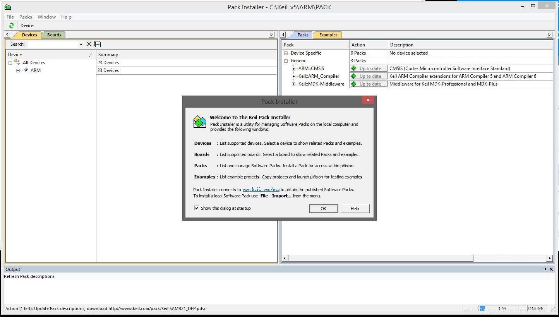
Task: Switch to the Packs tab
Action: (x=303, y=35)
